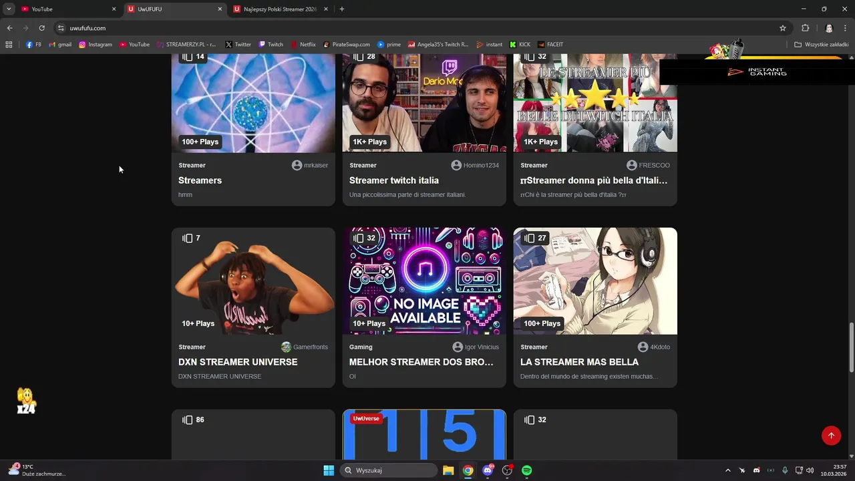The image size is (855, 481).
Task: Open the browser extensions menu
Action: pos(806,28)
